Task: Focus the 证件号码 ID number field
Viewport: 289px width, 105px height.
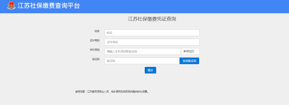Action: (152, 42)
